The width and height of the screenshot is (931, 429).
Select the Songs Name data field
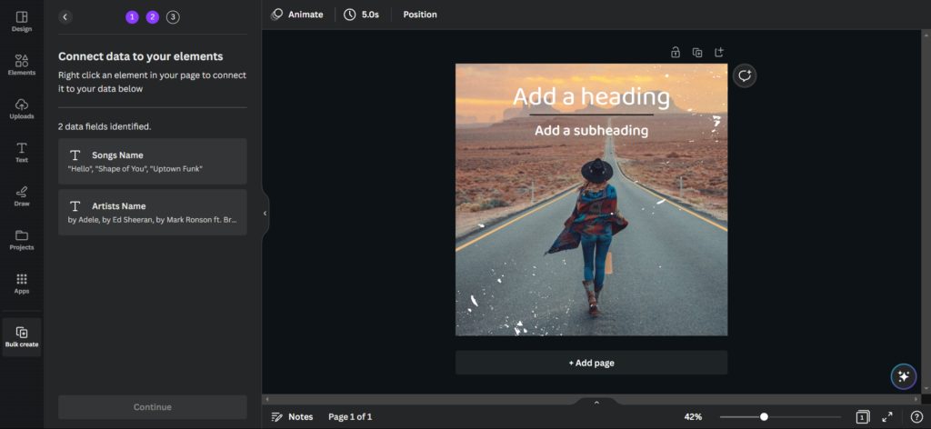click(x=153, y=162)
